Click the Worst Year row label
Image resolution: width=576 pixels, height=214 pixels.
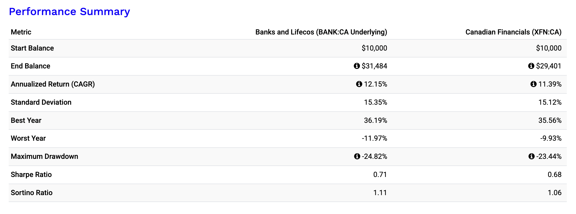pyautogui.click(x=28, y=138)
